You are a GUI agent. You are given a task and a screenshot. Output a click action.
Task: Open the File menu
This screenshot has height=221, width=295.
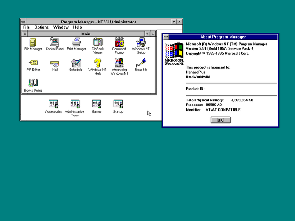pyautogui.click(x=26, y=27)
